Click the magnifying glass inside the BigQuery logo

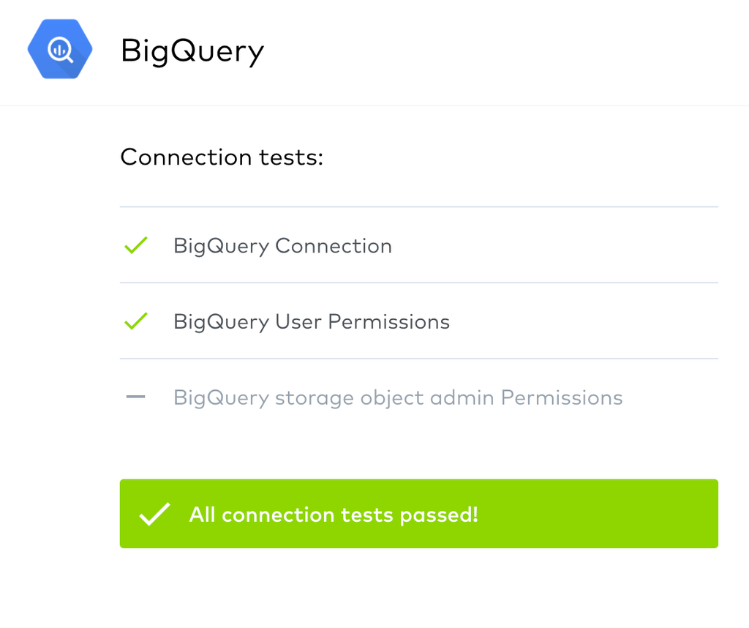(61, 50)
